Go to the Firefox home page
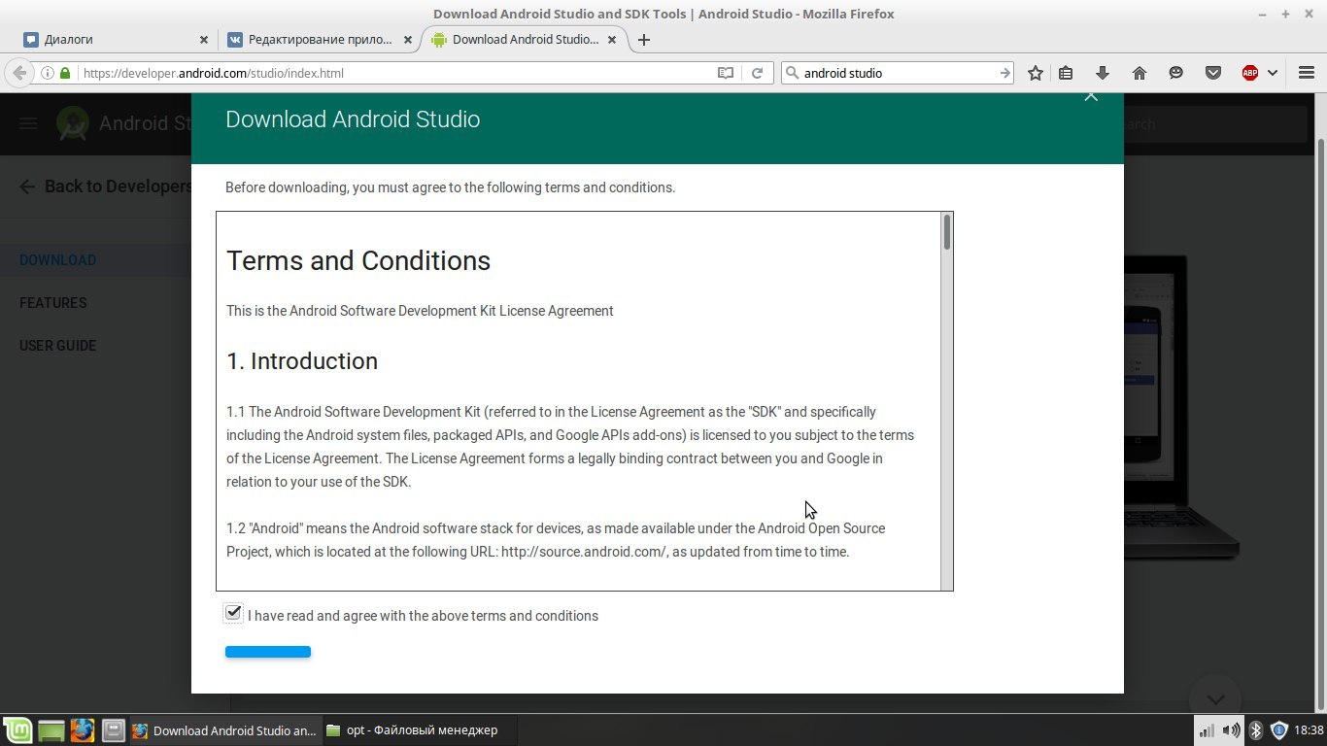The width and height of the screenshot is (1327, 746). pos(1140,73)
